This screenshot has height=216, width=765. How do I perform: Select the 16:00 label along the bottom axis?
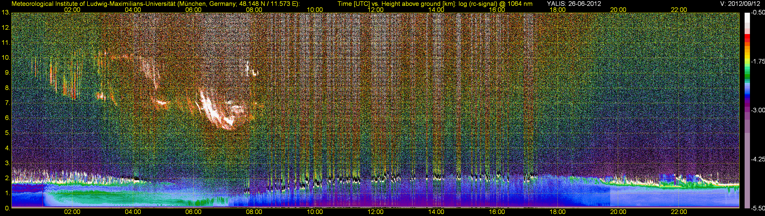(x=497, y=212)
